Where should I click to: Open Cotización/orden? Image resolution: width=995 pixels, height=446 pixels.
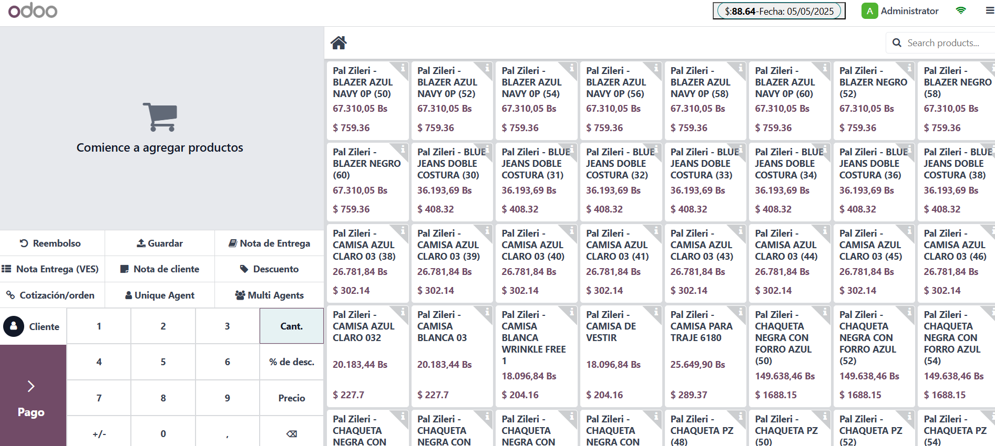(52, 295)
